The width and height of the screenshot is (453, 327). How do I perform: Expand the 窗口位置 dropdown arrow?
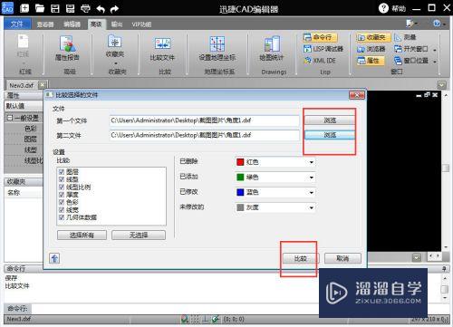point(435,62)
